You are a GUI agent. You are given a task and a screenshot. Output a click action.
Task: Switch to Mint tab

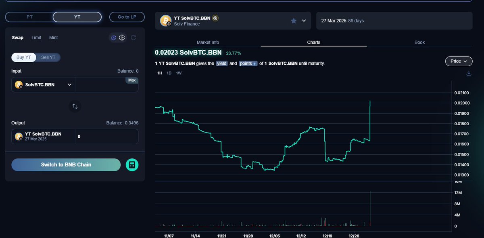pyautogui.click(x=53, y=38)
